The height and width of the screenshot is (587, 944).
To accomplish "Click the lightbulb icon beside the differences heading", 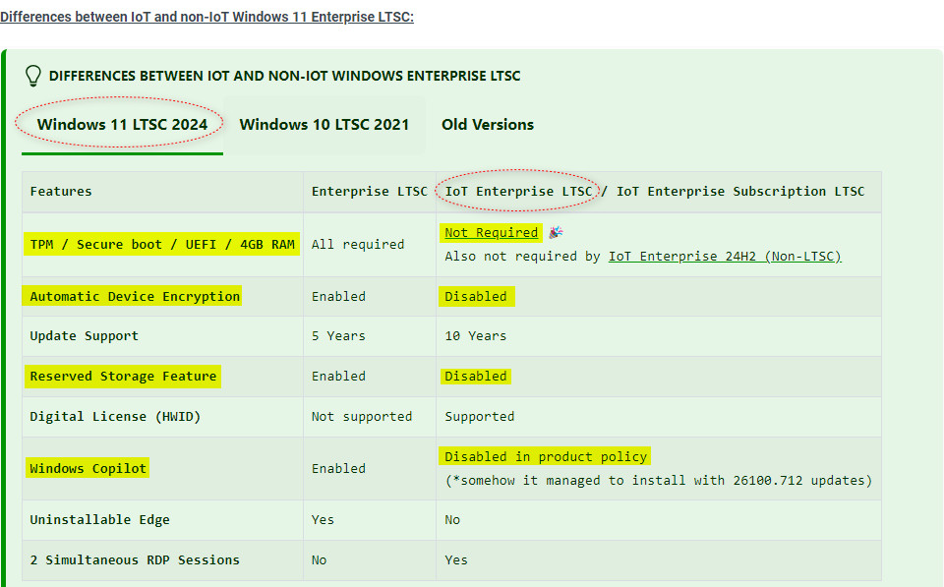I will tap(33, 76).
